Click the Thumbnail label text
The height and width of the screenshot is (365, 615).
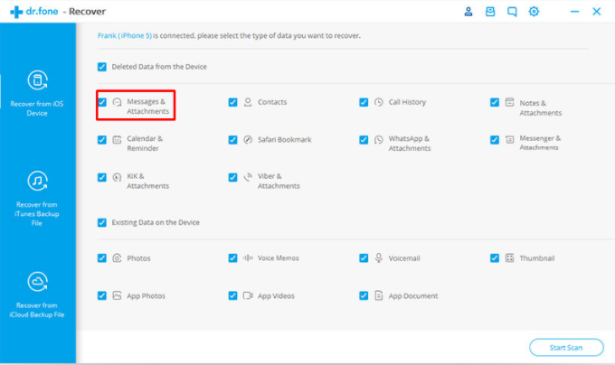pos(537,258)
